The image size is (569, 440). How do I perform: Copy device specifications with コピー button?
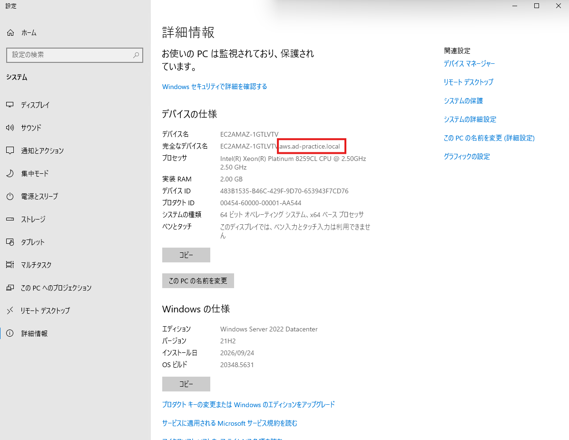pyautogui.click(x=186, y=255)
